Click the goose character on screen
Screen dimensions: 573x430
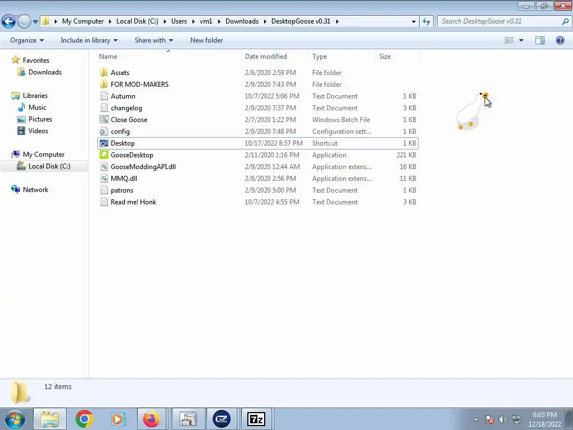(471, 111)
